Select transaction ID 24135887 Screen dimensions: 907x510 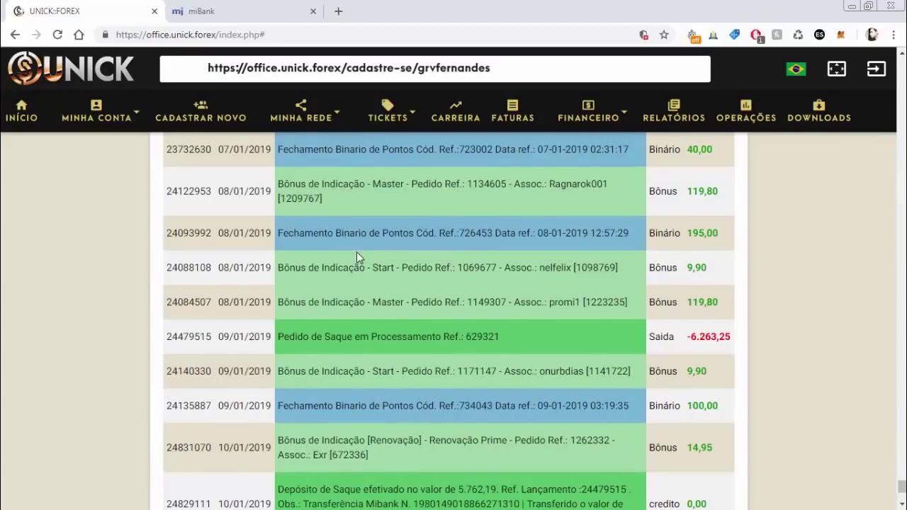pos(188,406)
